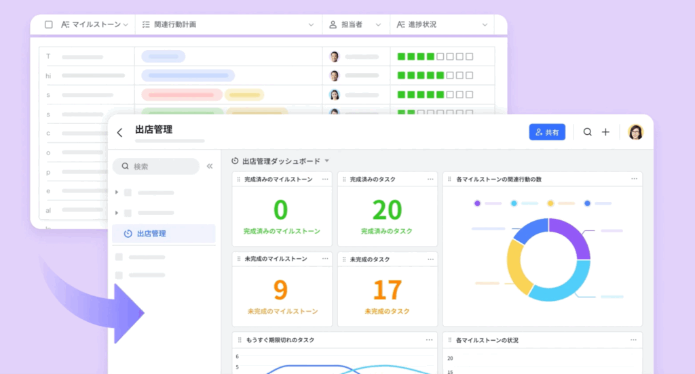Open the user profile avatar at top right
695x374 pixels.
click(x=636, y=132)
